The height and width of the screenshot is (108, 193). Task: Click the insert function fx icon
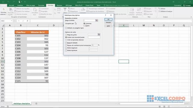[27, 21]
